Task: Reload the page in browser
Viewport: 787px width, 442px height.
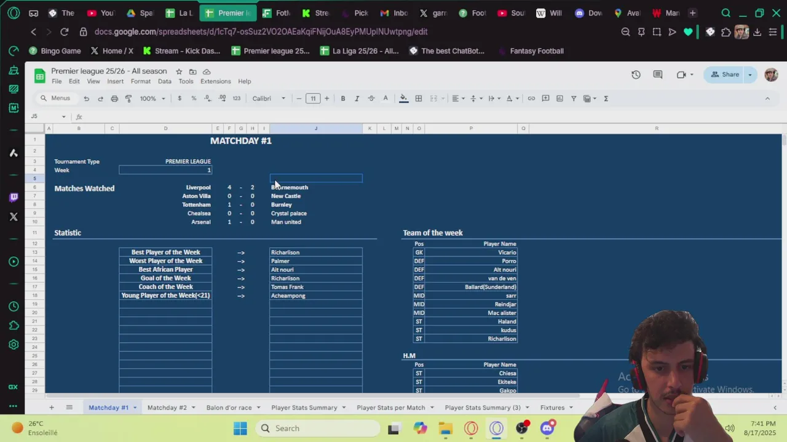Action: coord(64,32)
